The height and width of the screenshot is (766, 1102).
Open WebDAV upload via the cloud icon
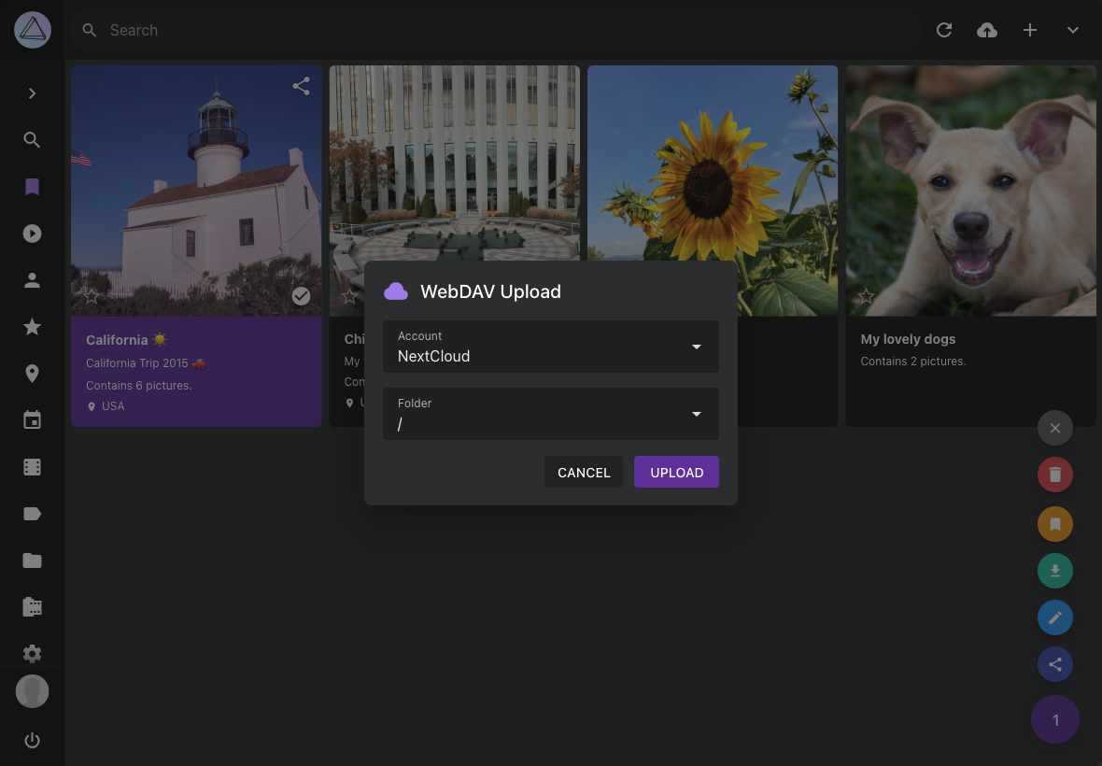986,30
